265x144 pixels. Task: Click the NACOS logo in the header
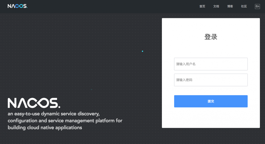point(17,6)
